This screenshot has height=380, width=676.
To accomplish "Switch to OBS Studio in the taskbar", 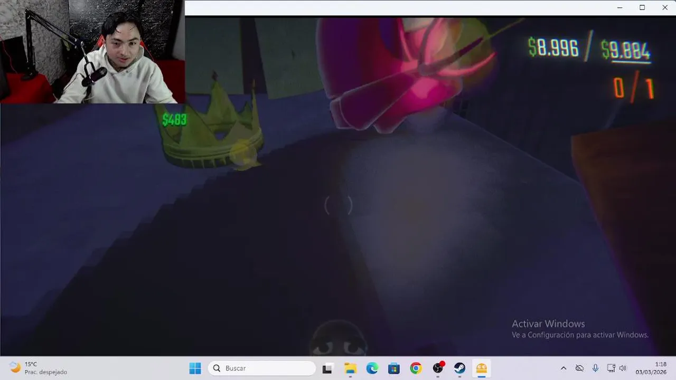I will 438,368.
